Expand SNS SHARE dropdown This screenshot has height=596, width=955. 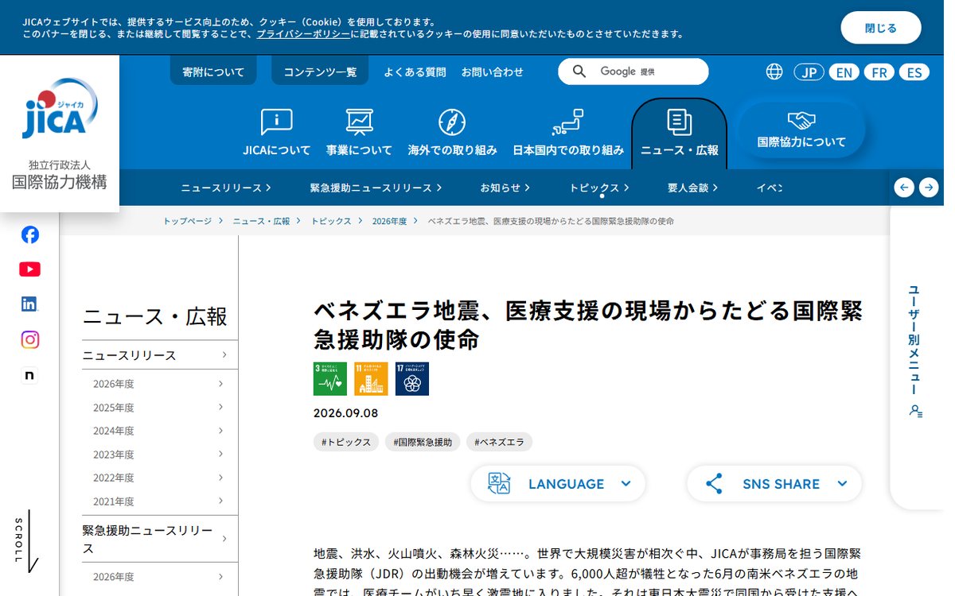(774, 484)
